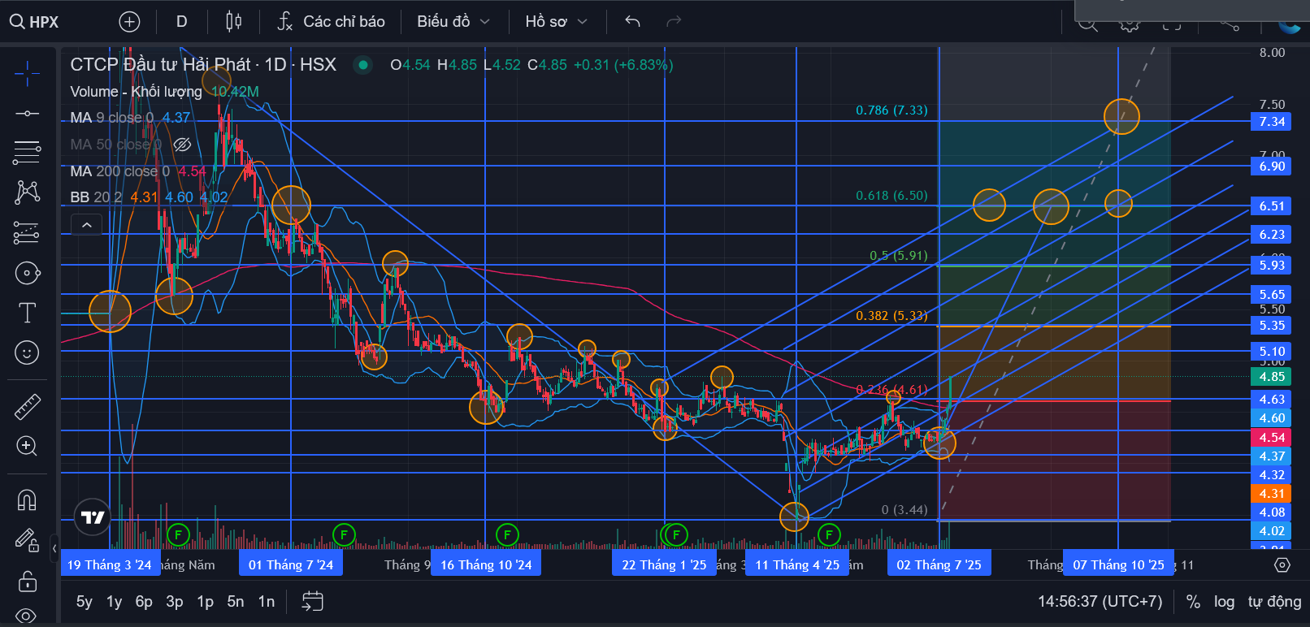
Task: Click the TradingView logo on chart
Action: (x=93, y=517)
